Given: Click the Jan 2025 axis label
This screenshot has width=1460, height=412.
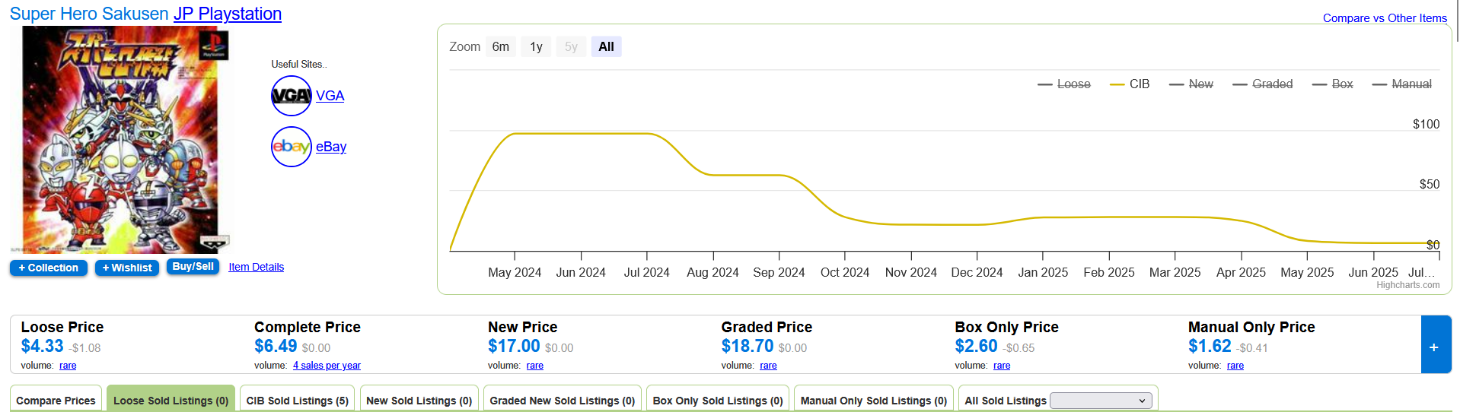Looking at the screenshot, I should click(x=1043, y=272).
